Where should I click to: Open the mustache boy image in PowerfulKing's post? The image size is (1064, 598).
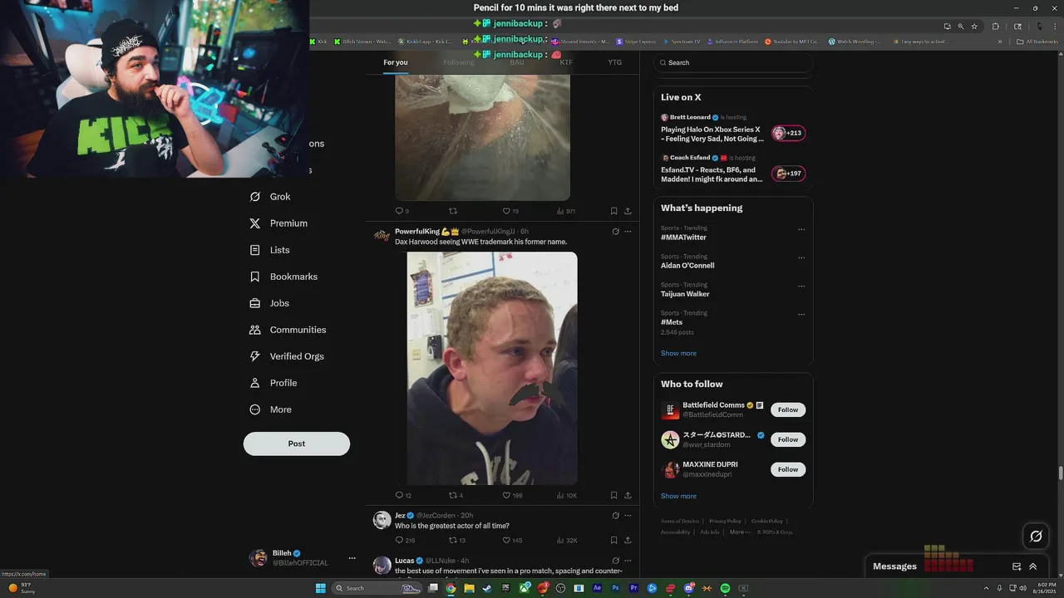(x=492, y=368)
